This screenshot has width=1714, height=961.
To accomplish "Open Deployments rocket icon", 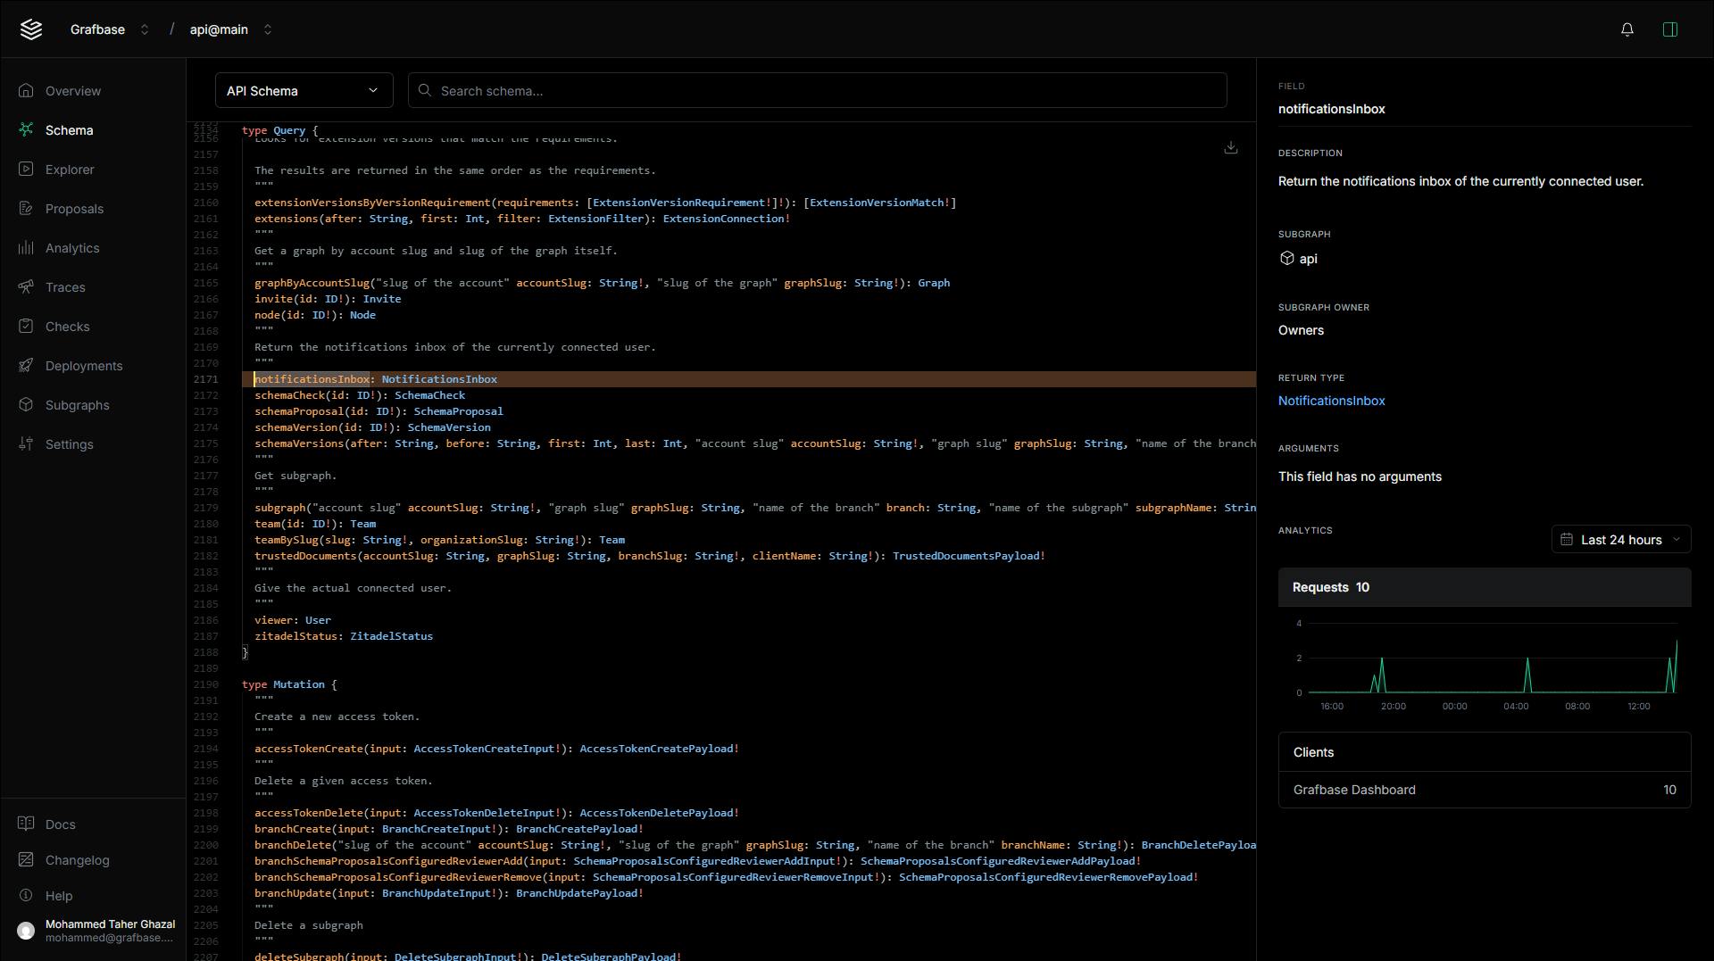I will pos(26,366).
